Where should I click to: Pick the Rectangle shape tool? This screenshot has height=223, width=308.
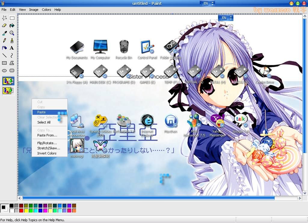click(x=4, y=63)
